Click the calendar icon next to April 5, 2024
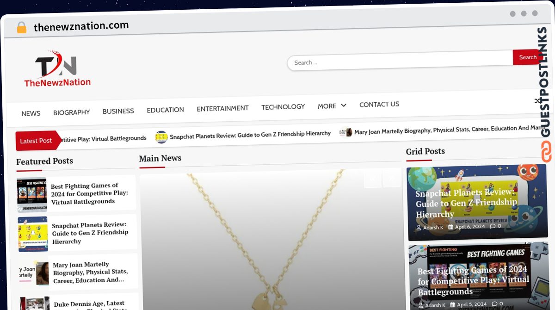Viewport: 555px width, 310px height. click(x=453, y=304)
